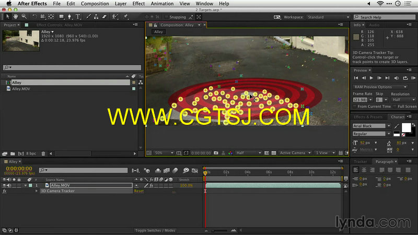Select the Selection arrow tool
The width and height of the screenshot is (418, 235).
tap(7, 17)
